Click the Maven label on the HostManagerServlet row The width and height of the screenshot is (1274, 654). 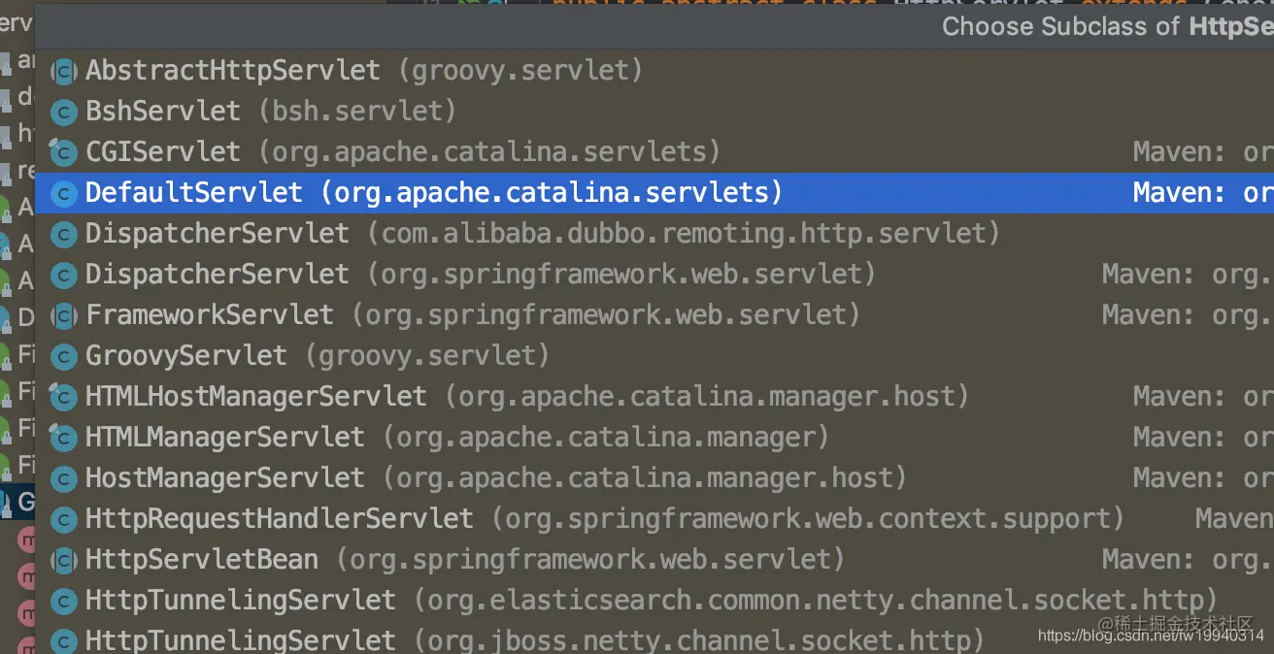click(1203, 478)
